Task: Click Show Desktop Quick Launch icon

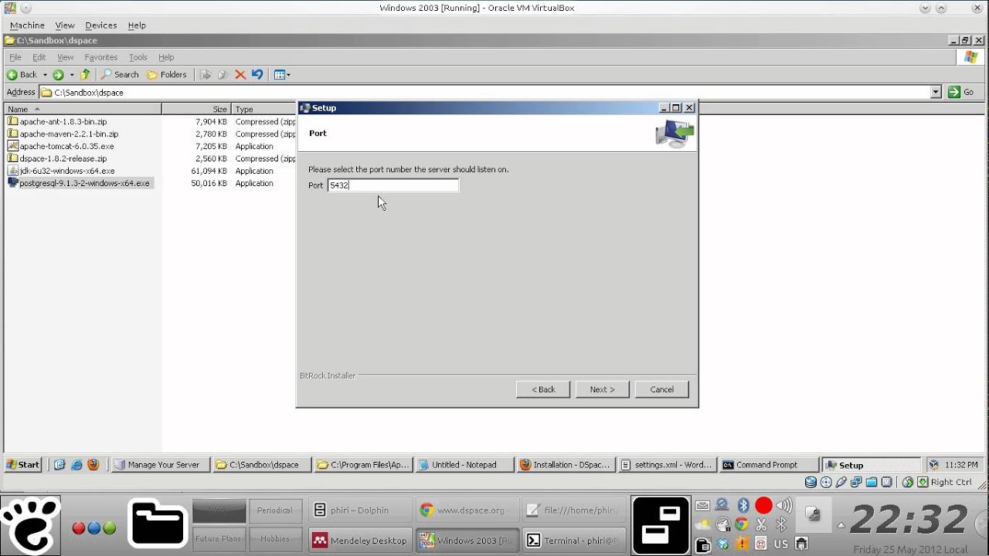Action: pyautogui.click(x=59, y=465)
